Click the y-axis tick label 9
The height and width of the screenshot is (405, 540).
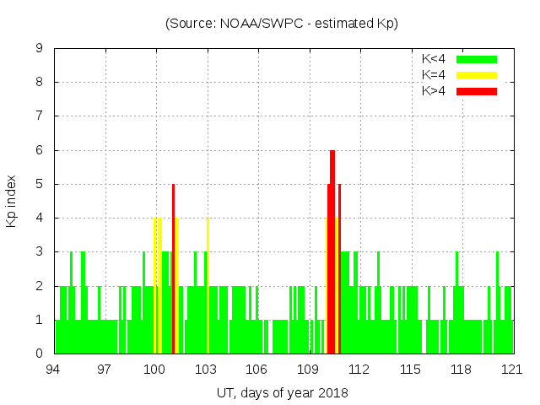pos(40,49)
